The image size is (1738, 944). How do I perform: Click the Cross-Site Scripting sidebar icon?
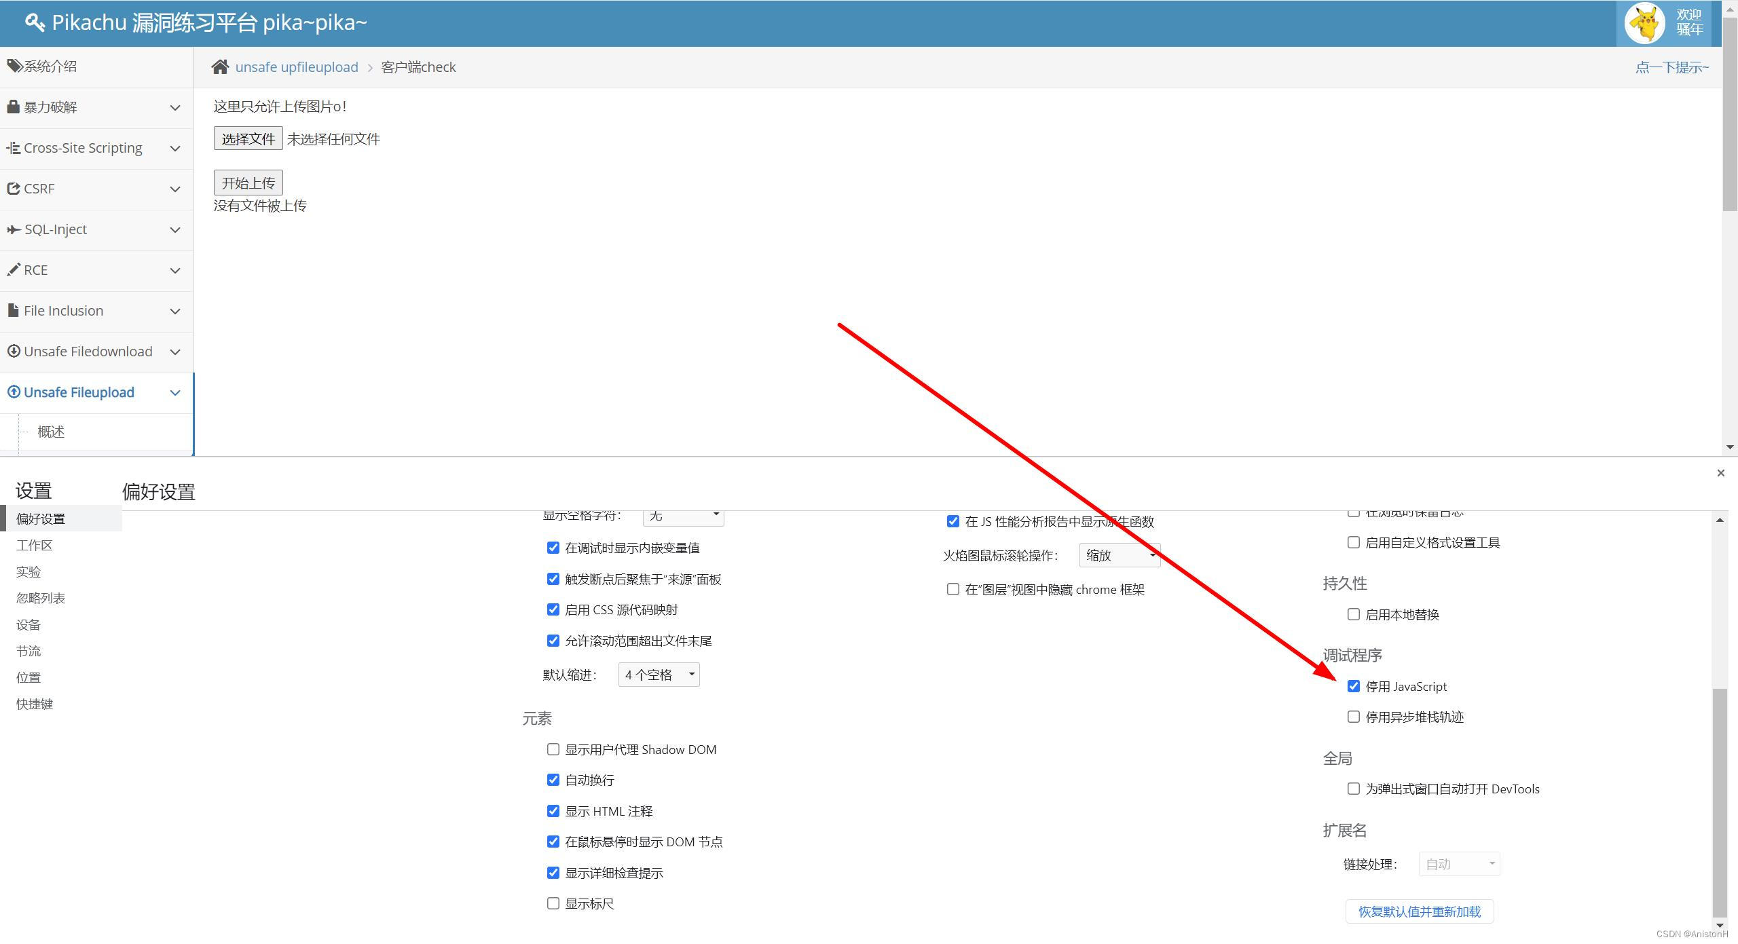pos(13,147)
